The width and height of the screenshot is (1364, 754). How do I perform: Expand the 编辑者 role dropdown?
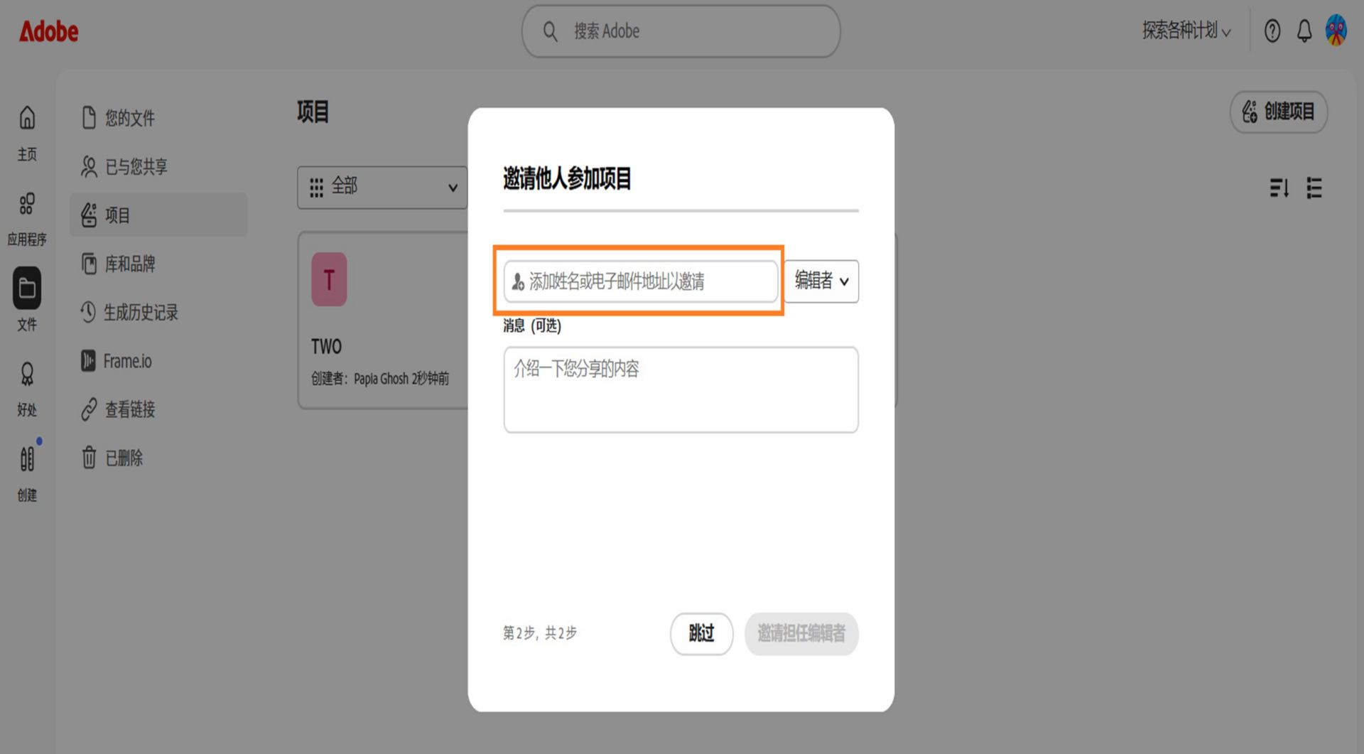click(821, 281)
